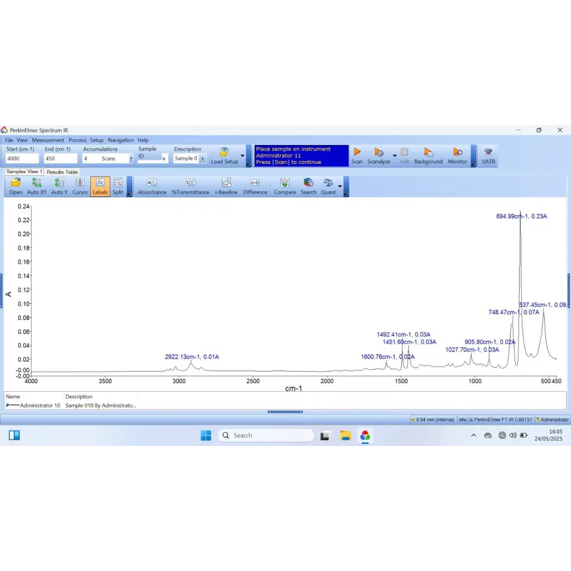The height and width of the screenshot is (571, 571).
Task: Click the sample list panel splitter handle
Action: 285,412
